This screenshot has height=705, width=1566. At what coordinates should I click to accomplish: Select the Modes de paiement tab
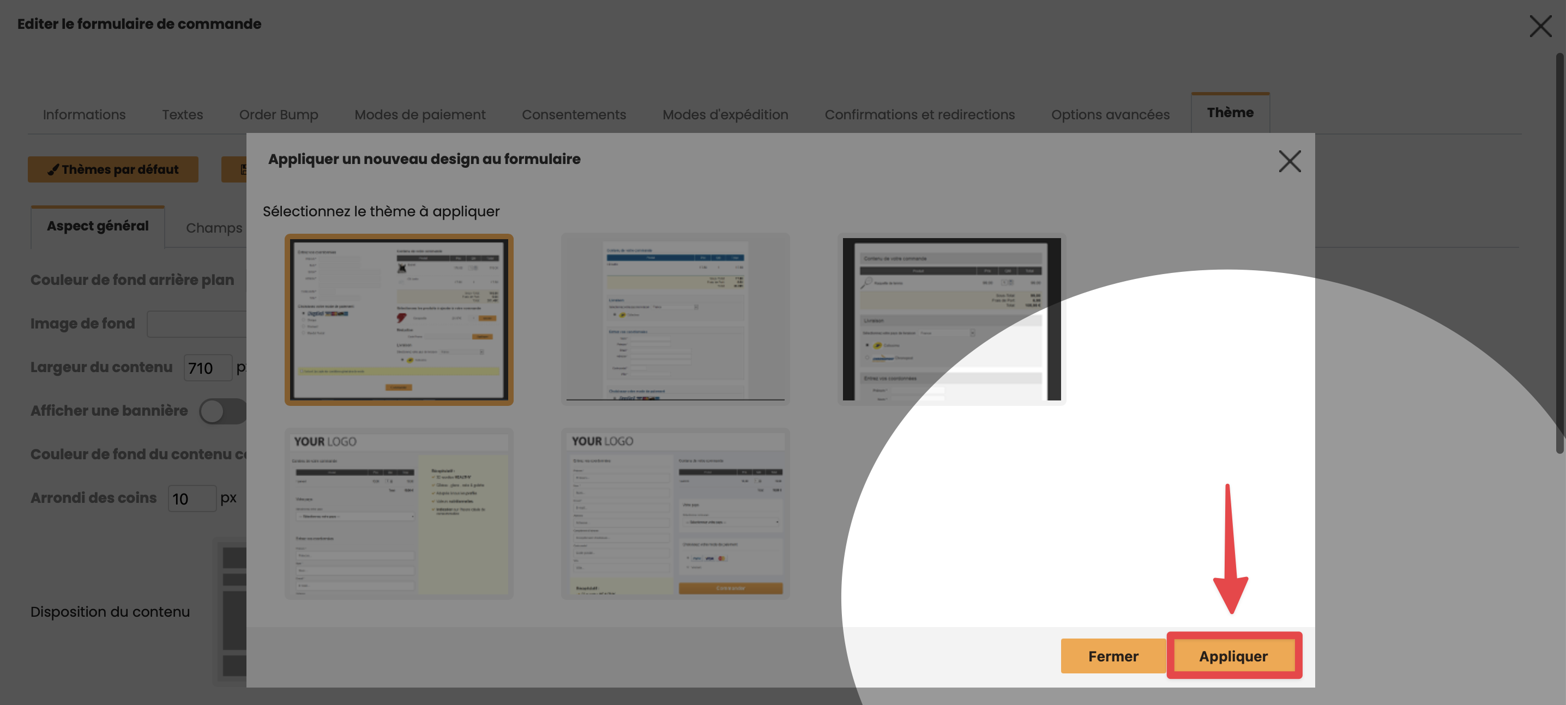pos(420,114)
